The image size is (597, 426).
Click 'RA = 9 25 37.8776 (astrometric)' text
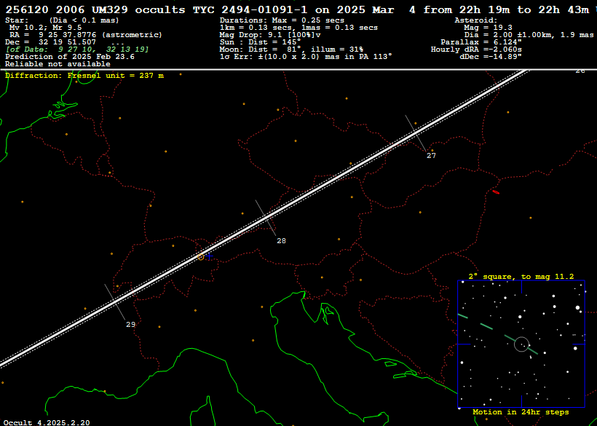click(86, 35)
